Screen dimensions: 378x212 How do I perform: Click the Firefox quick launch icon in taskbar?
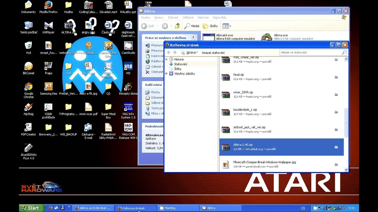point(50,208)
